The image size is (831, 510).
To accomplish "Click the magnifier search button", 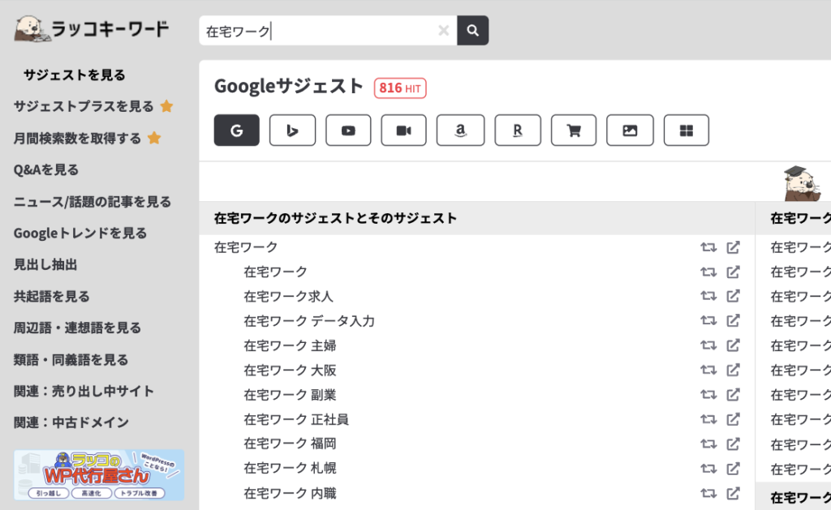I will tap(473, 31).
